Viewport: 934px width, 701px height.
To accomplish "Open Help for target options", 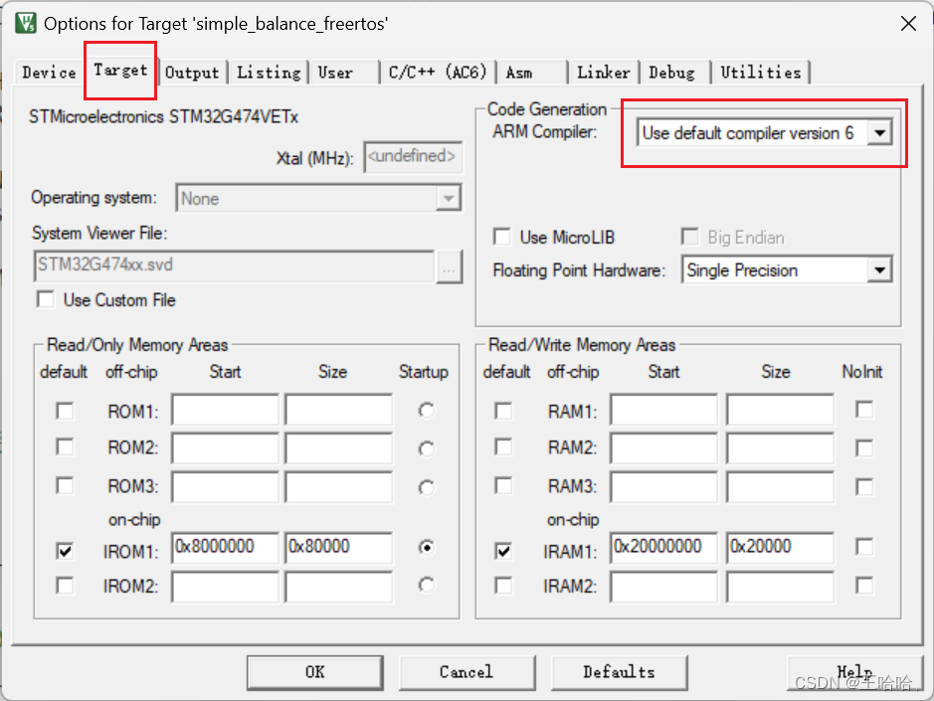I will 854,672.
